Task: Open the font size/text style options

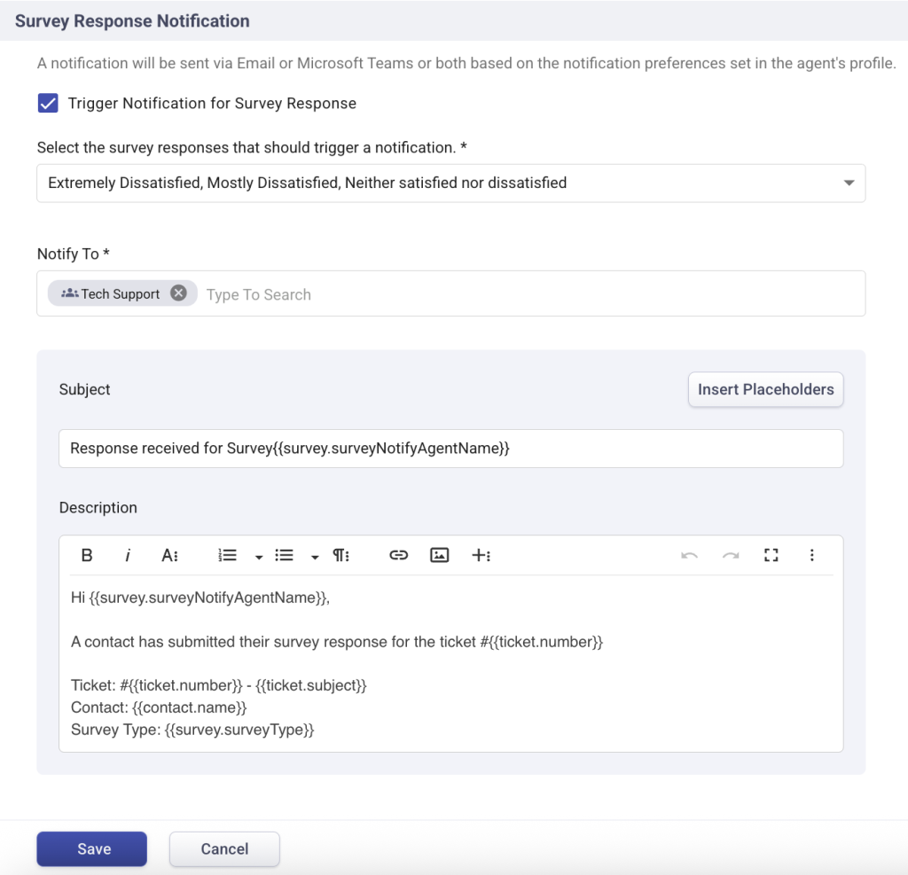Action: (x=169, y=555)
